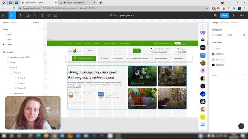Click the yellow square plugin icon
Screen dimensions: 248x139
coord(203,117)
